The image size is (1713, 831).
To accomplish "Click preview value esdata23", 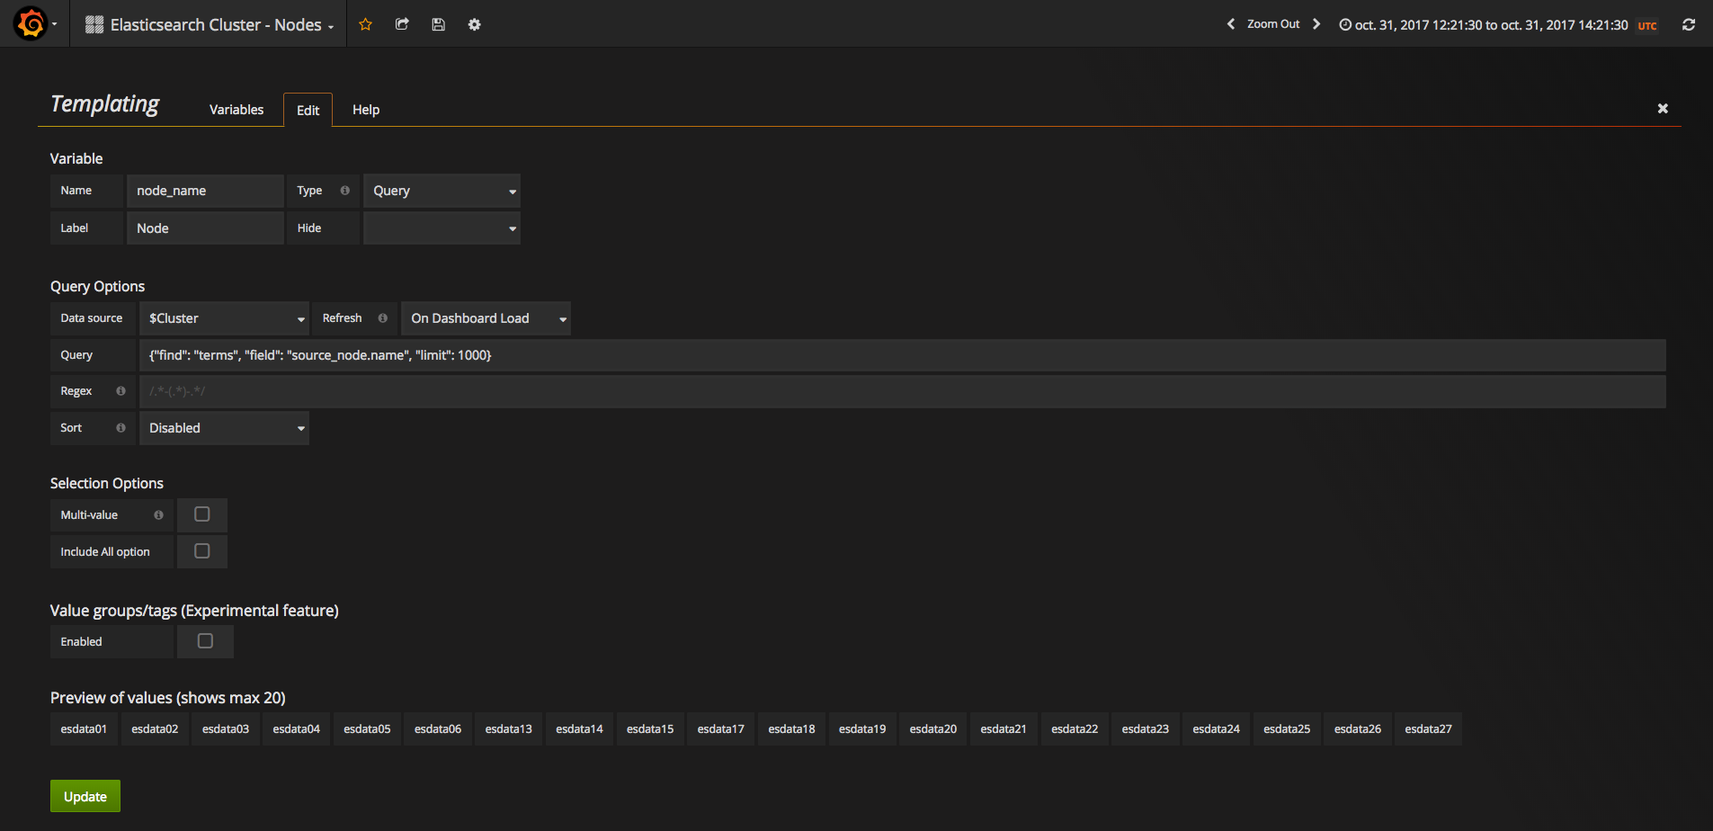I will click(x=1146, y=729).
